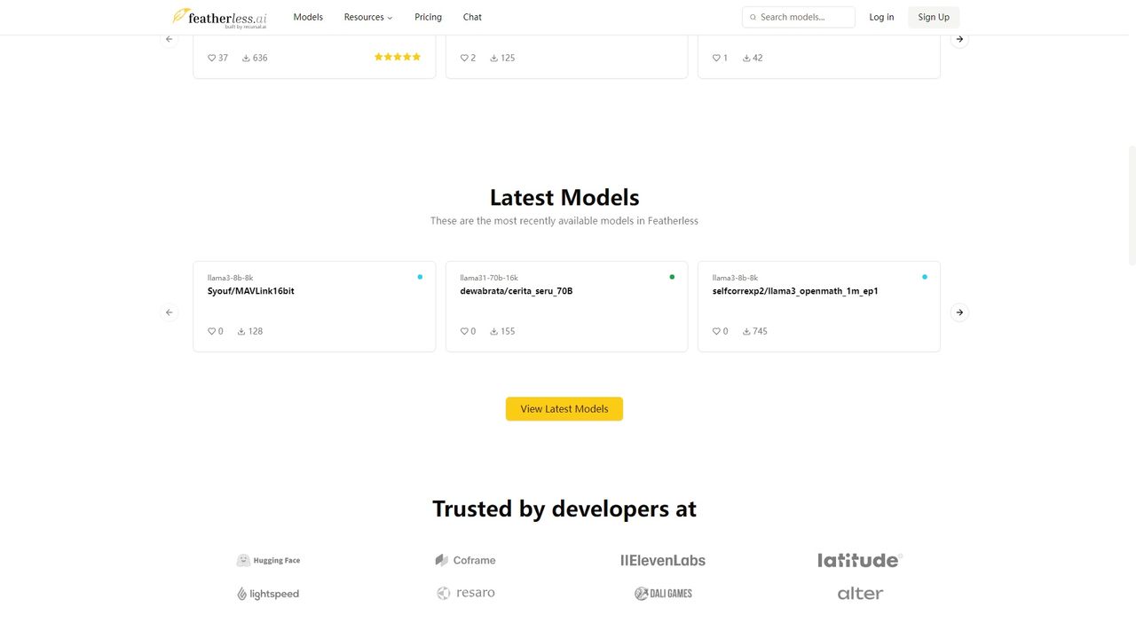Click the Coframe logo
This screenshot has height=639, width=1136.
[x=465, y=560]
